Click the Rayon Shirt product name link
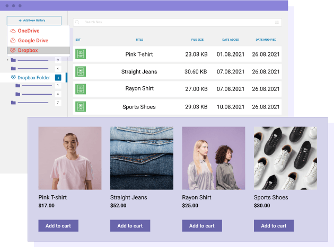The image size is (334, 247). tap(197, 197)
